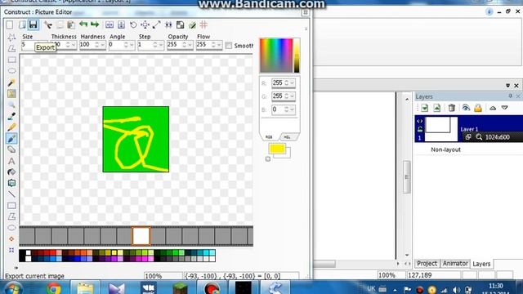
Task: Click the Flip vertically icon
Action: (x=122, y=24)
